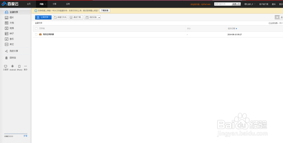Open the 抢iPad mini promo link
Image resolution: width=283 pixels, height=143 pixels.
pos(200,4)
